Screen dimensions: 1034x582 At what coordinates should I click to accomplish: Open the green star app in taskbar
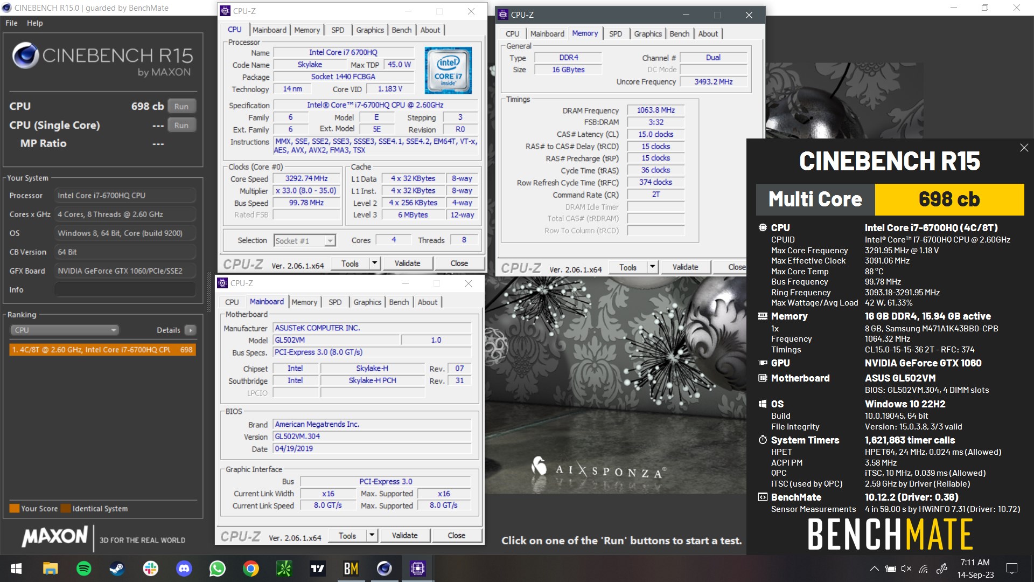coord(284,568)
